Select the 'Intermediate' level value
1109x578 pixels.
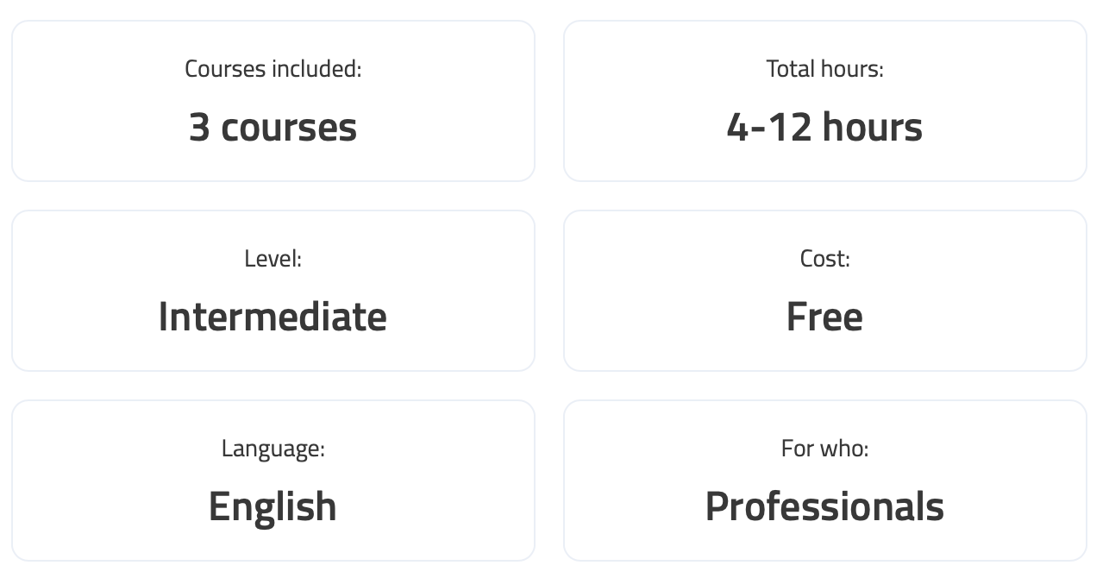coord(273,316)
